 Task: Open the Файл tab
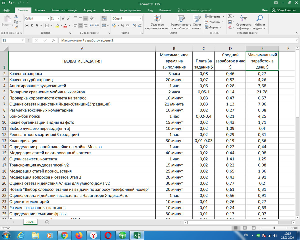click(x=7, y=10)
